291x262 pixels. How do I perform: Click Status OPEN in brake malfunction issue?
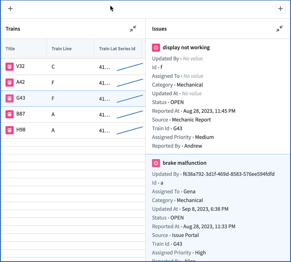point(177,218)
